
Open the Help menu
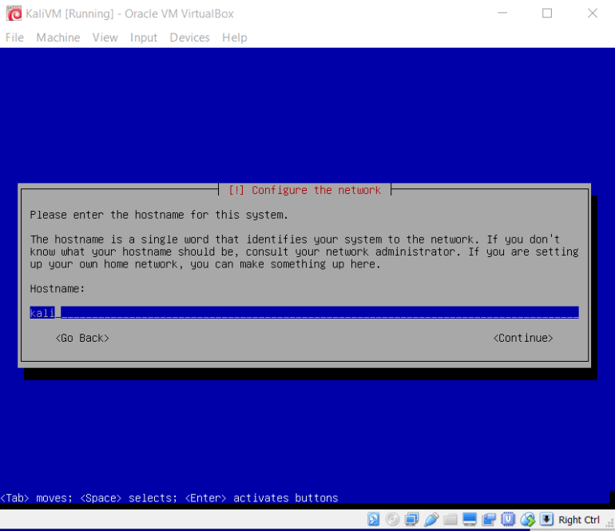235,38
